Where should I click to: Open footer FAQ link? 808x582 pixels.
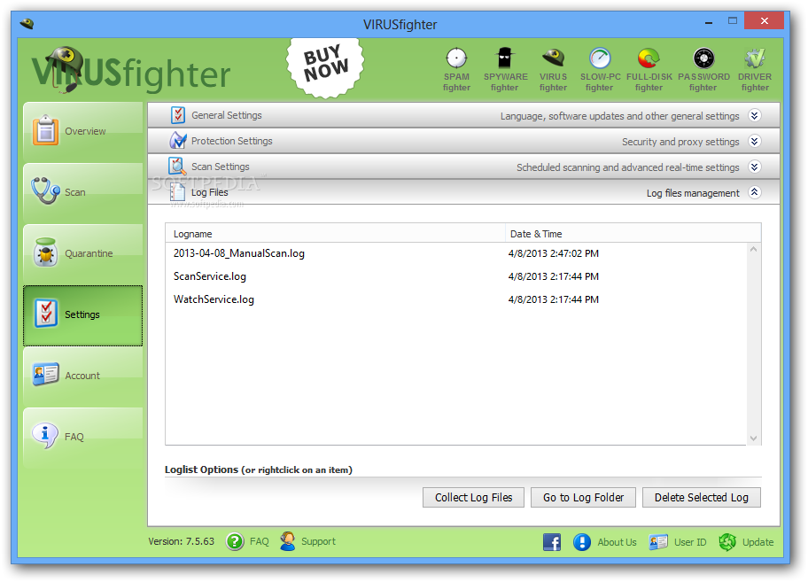tap(260, 542)
